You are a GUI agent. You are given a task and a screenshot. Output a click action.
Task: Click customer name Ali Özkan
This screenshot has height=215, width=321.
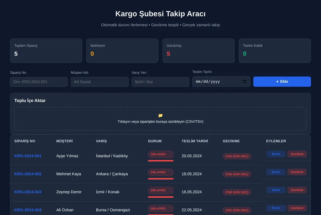pyautogui.click(x=65, y=210)
